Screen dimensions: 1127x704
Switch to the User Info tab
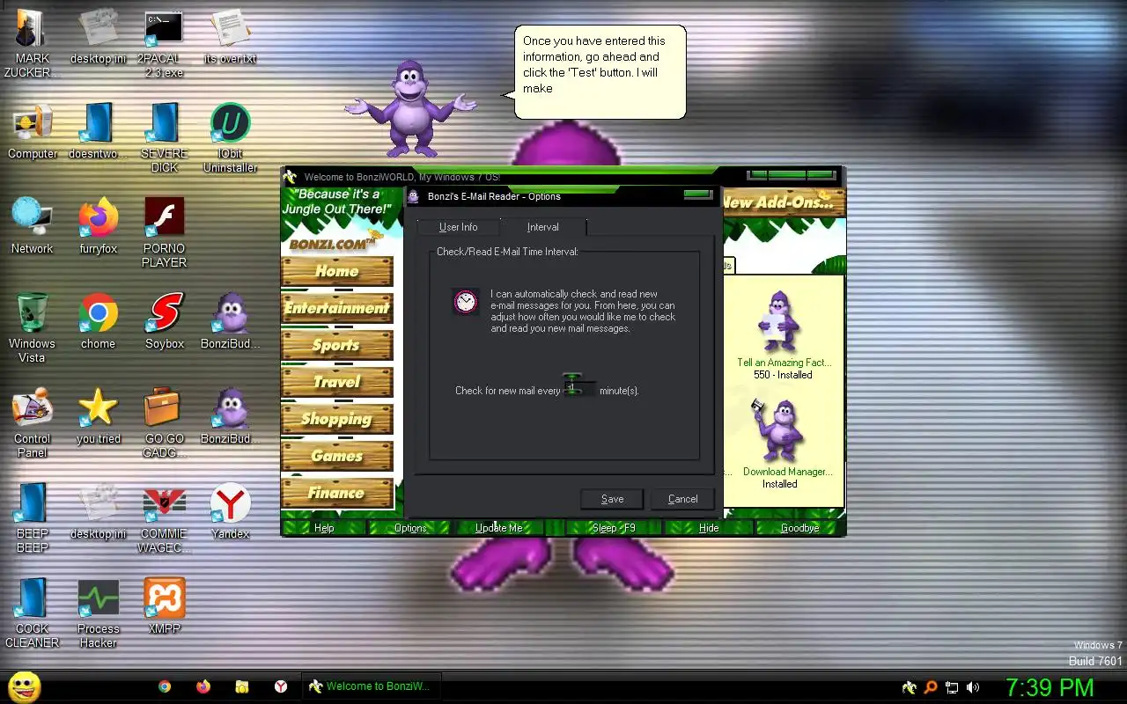click(458, 227)
